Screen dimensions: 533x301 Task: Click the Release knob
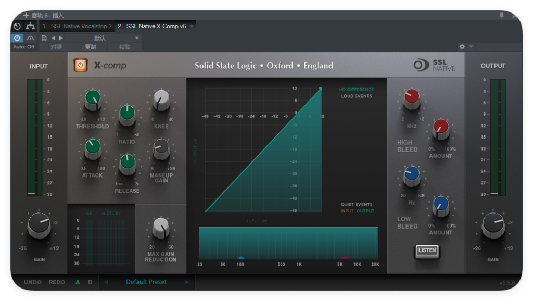127,164
